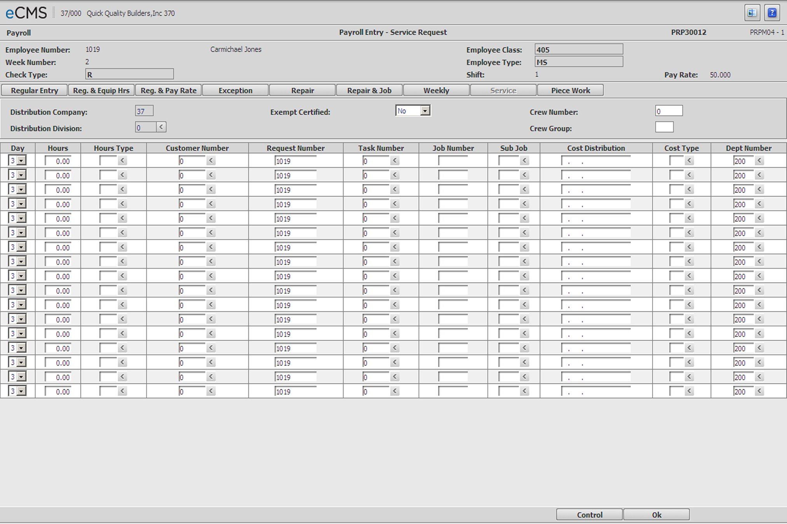Open Task Number lookup in first row
Image resolution: width=787 pixels, height=524 pixels.
tap(395, 160)
